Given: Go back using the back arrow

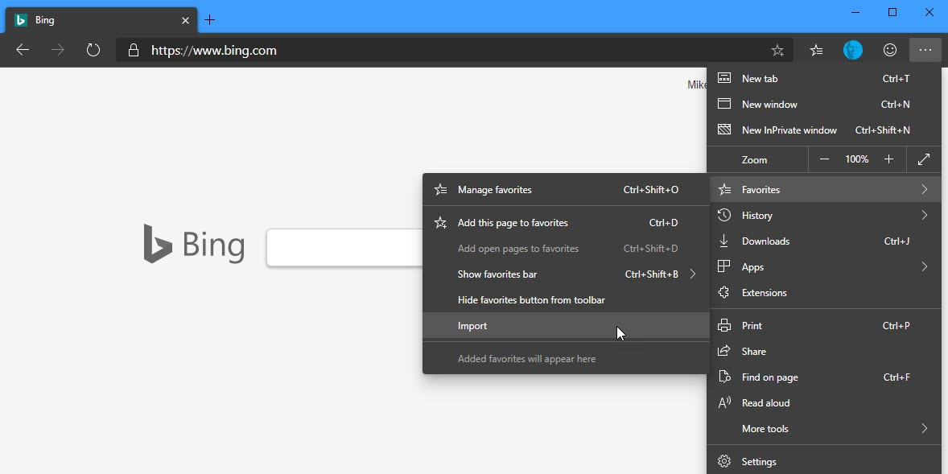Looking at the screenshot, I should pos(23,50).
